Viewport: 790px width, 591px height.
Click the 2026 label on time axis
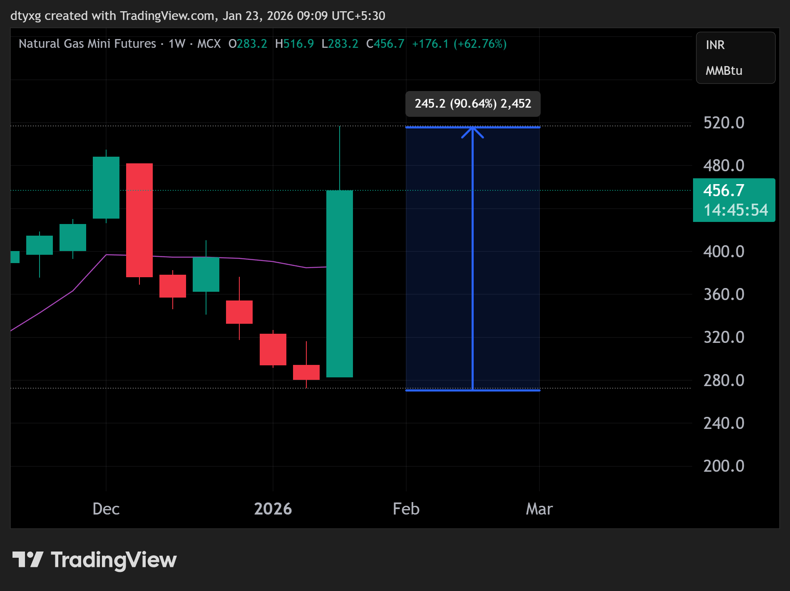click(x=273, y=509)
